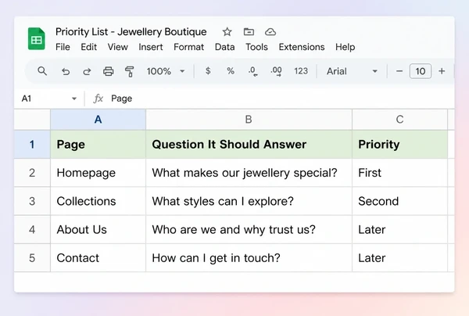469x316 pixels.
Task: Select cell How can I get in touch?
Action: tap(249, 258)
